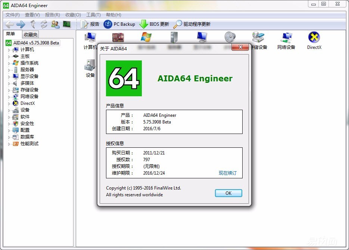Open the Windows operating system icon in main pane
Viewport: 349px width, 250px height.
click(x=146, y=37)
